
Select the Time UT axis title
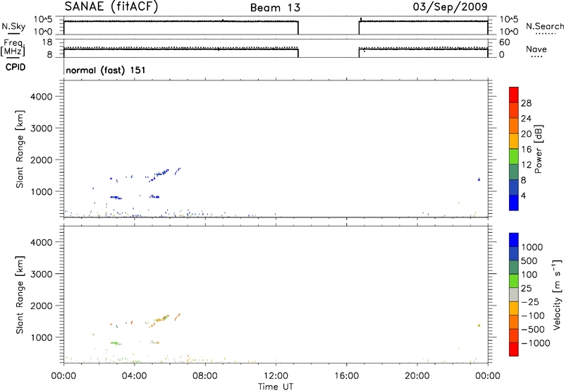click(x=276, y=387)
